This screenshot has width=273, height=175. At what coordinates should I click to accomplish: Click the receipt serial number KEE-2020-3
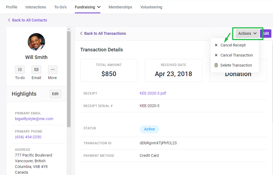click(x=149, y=106)
